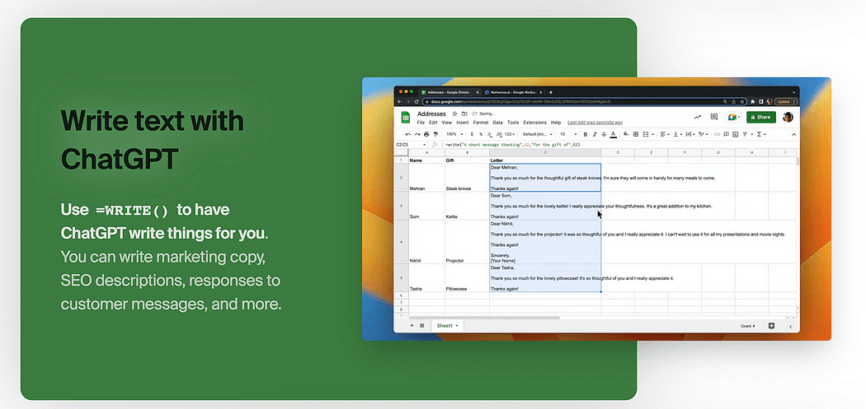Add a new sheet with plus icon

412,326
